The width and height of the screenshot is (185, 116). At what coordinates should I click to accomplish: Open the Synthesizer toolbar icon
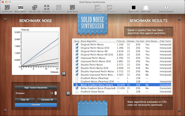7,9
